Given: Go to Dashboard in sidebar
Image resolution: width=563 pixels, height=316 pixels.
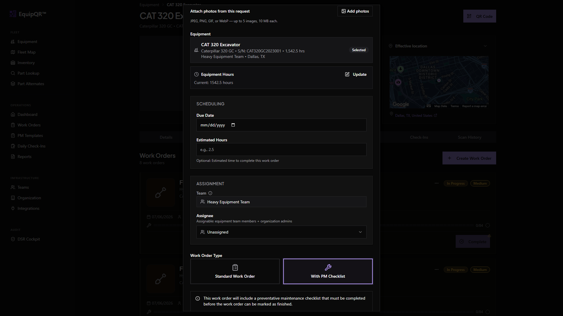Looking at the screenshot, I should (x=27, y=114).
